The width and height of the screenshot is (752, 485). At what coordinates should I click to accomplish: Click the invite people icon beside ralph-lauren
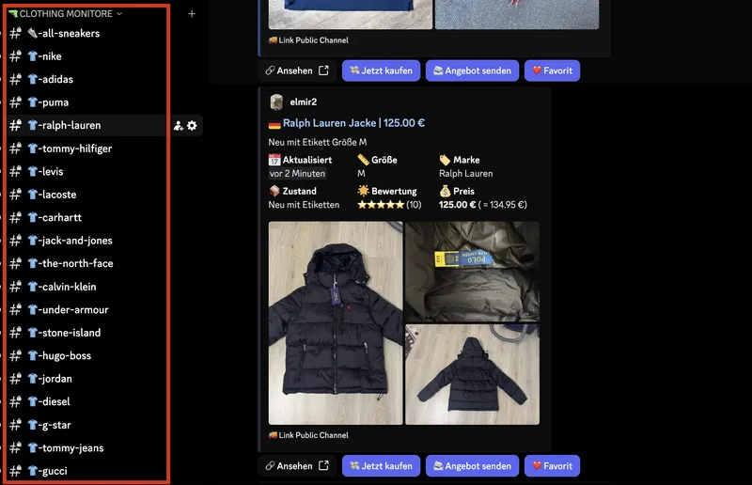coord(179,126)
